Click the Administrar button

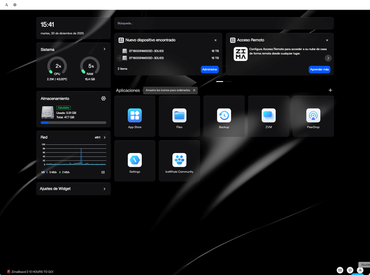(x=210, y=70)
